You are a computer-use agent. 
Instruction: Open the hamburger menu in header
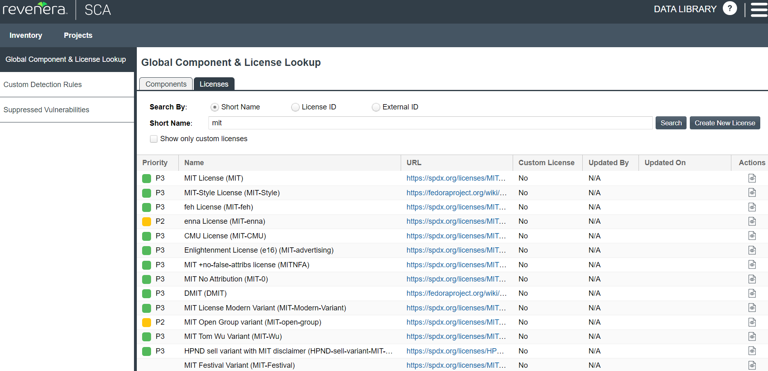(x=759, y=9)
